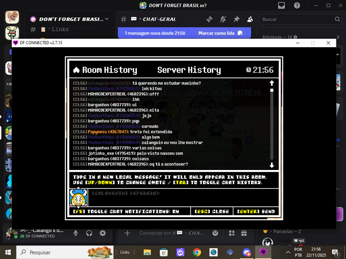Select the cowboy hat server icon
346x259 pixels.
pyautogui.click(x=12, y=17)
